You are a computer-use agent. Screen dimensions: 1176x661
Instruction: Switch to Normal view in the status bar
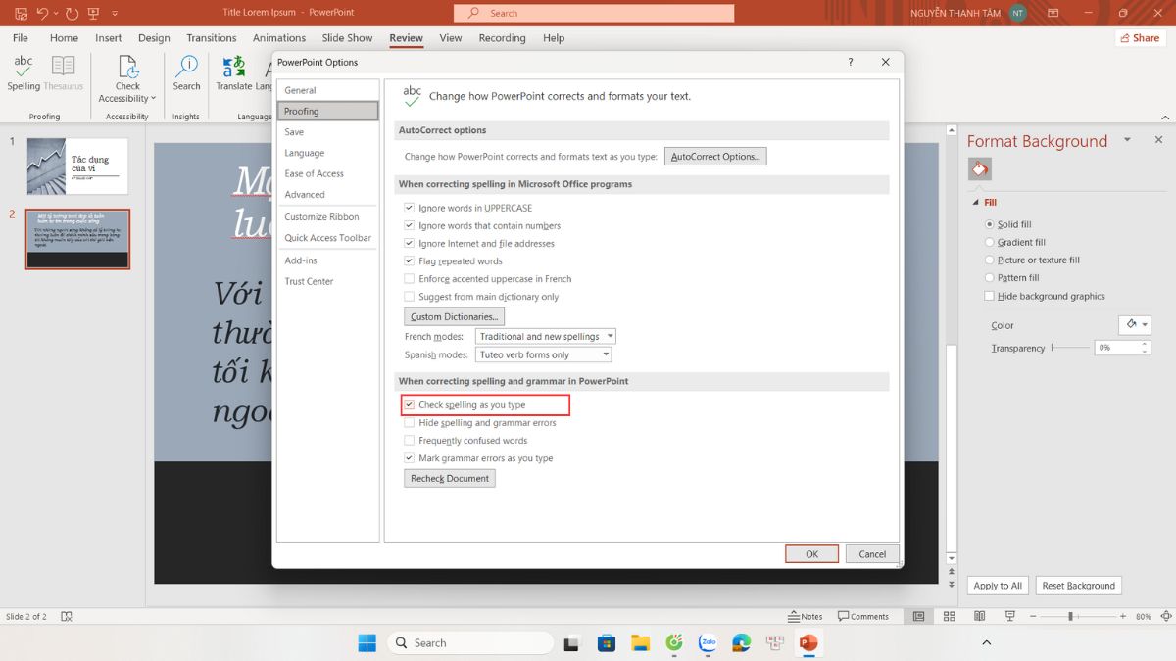[918, 616]
